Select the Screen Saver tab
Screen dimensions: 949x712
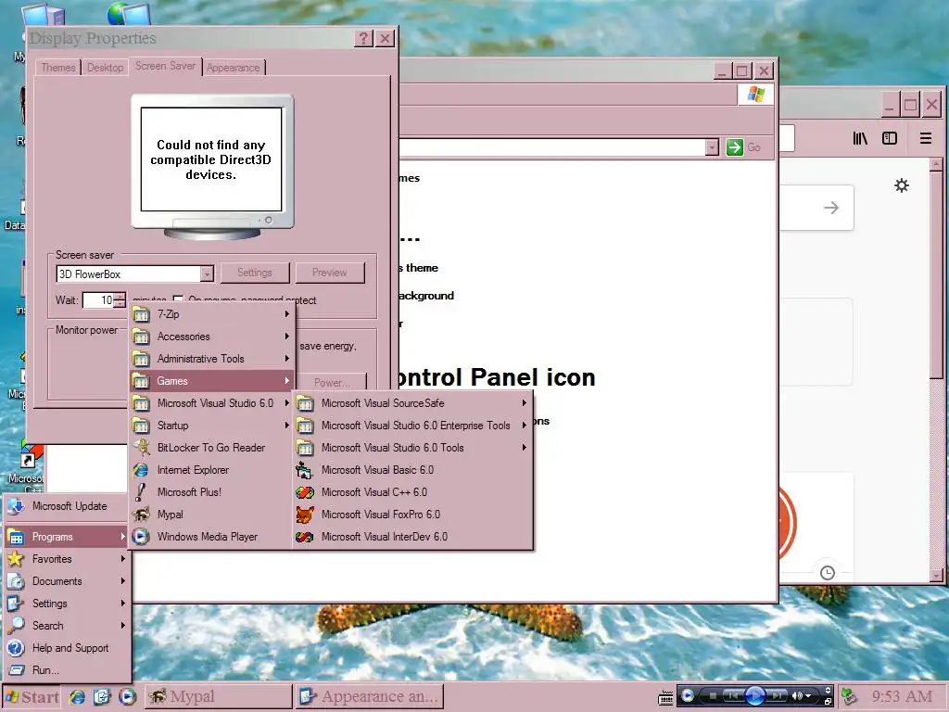point(165,66)
